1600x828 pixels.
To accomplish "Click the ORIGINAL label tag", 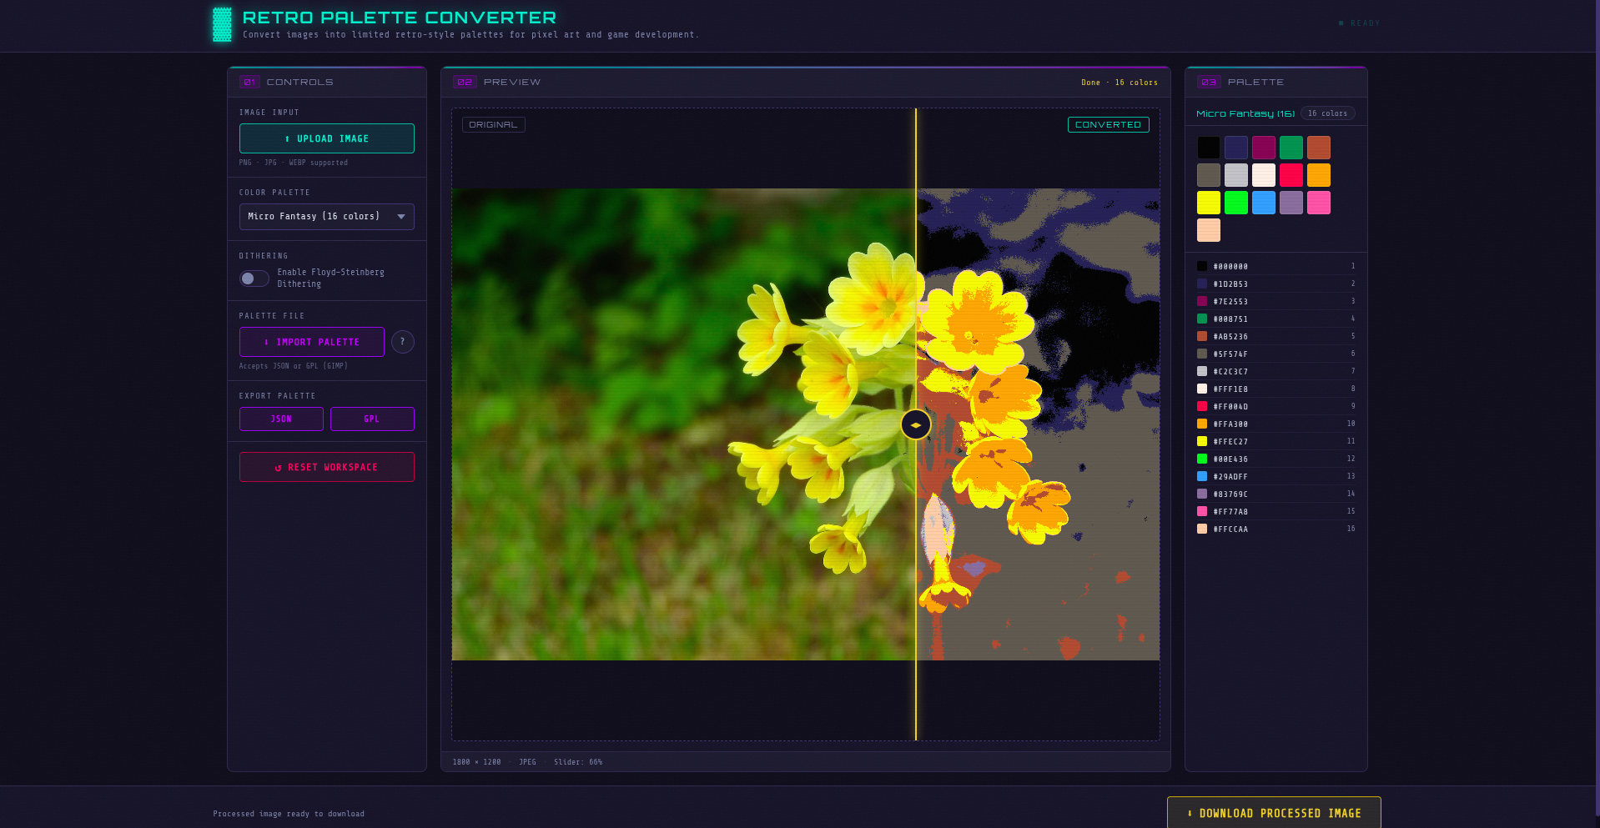I will click(x=494, y=124).
